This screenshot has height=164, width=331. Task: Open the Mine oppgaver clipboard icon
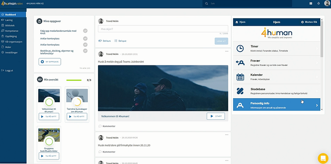39,21
